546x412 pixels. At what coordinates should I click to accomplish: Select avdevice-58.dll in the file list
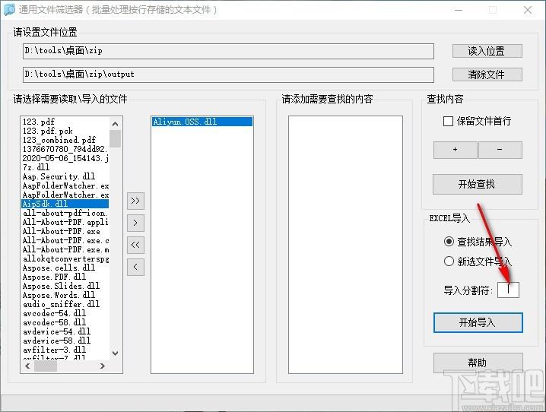click(x=65, y=341)
